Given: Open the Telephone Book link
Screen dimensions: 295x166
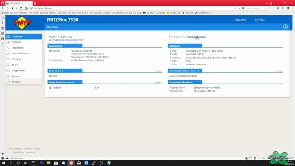Looking at the screenshot, I should [x=177, y=88].
